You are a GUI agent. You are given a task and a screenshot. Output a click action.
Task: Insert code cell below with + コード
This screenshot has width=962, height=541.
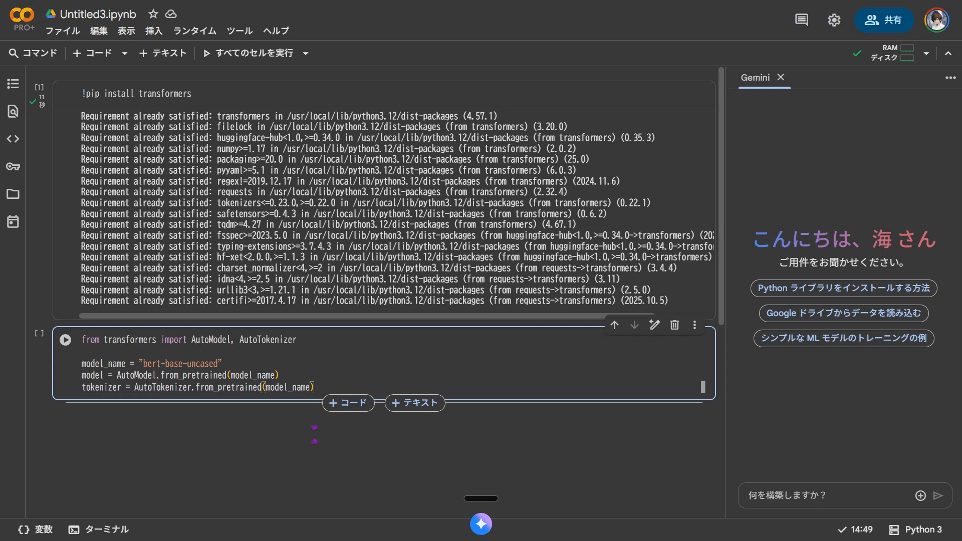[348, 403]
